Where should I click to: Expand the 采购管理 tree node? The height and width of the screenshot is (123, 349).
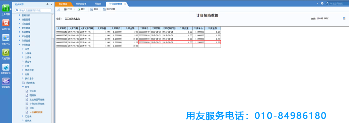(x=19, y=24)
